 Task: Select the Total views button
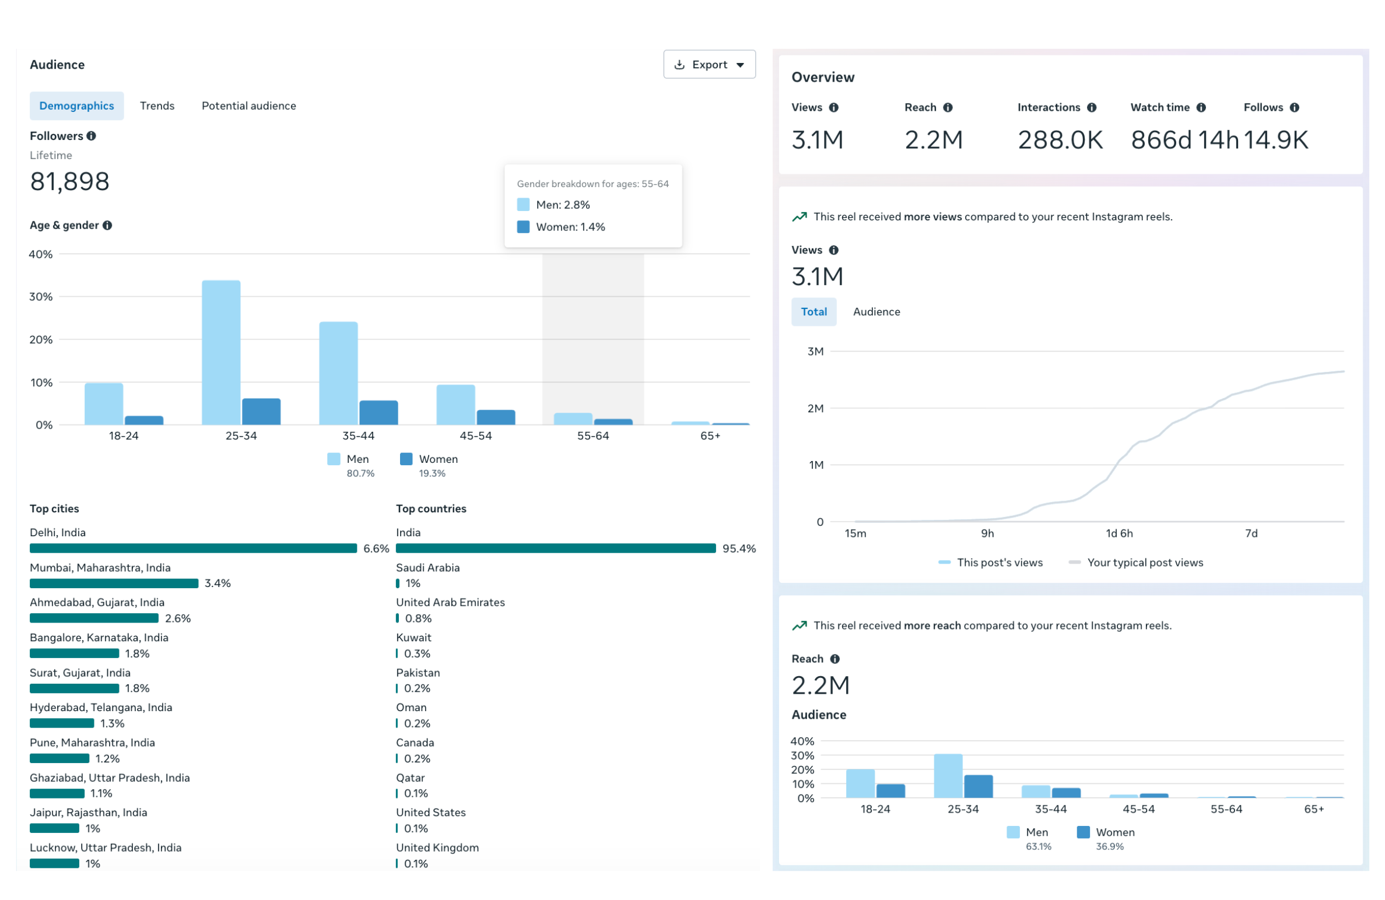[x=814, y=312]
